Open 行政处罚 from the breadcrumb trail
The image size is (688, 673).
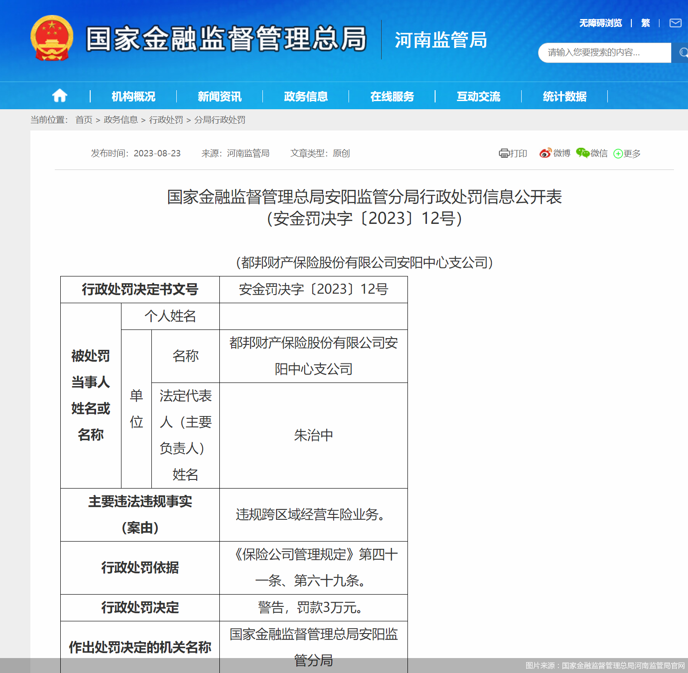pos(166,120)
